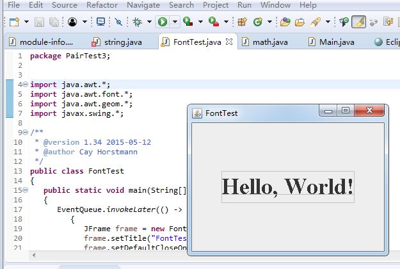The width and height of the screenshot is (400, 269).
Task: Expand the New file dropdown arrow
Action: pos(26,22)
